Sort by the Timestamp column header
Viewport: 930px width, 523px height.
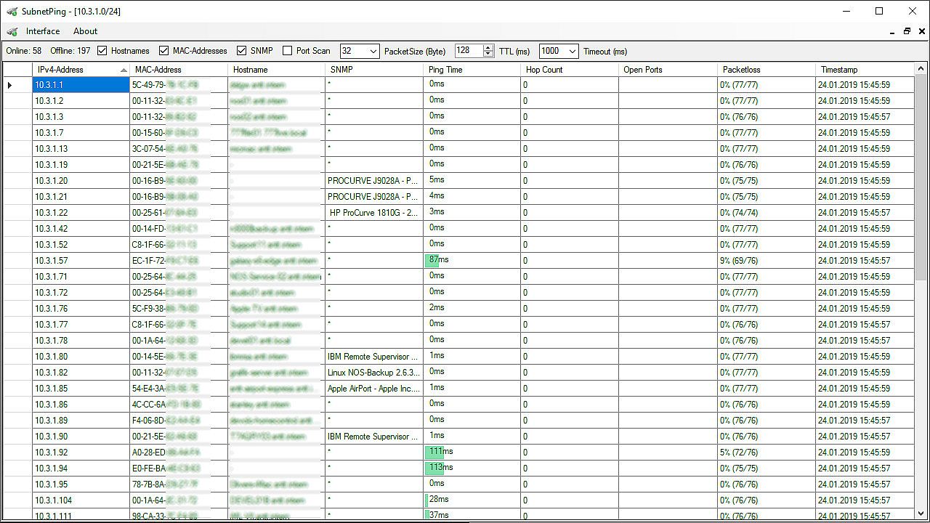(864, 70)
